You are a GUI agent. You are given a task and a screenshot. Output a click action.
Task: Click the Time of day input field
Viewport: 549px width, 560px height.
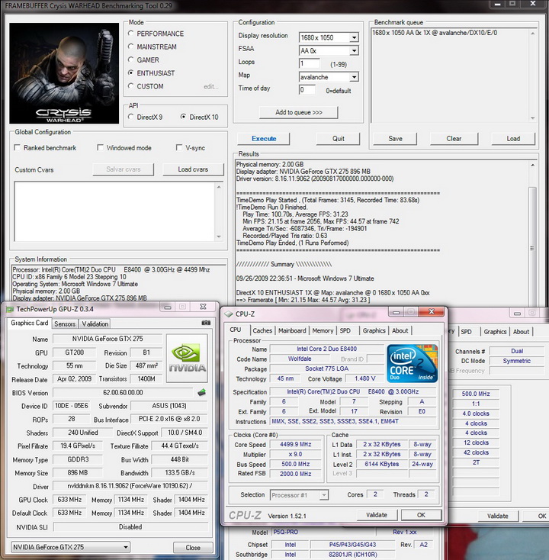pos(307,89)
